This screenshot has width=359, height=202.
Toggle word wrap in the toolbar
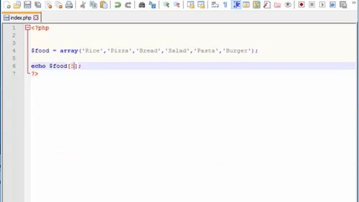click(215, 4)
